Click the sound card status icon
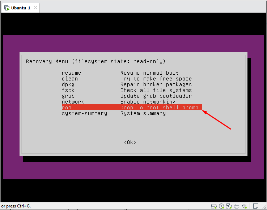The image size is (267, 210). click(244, 206)
